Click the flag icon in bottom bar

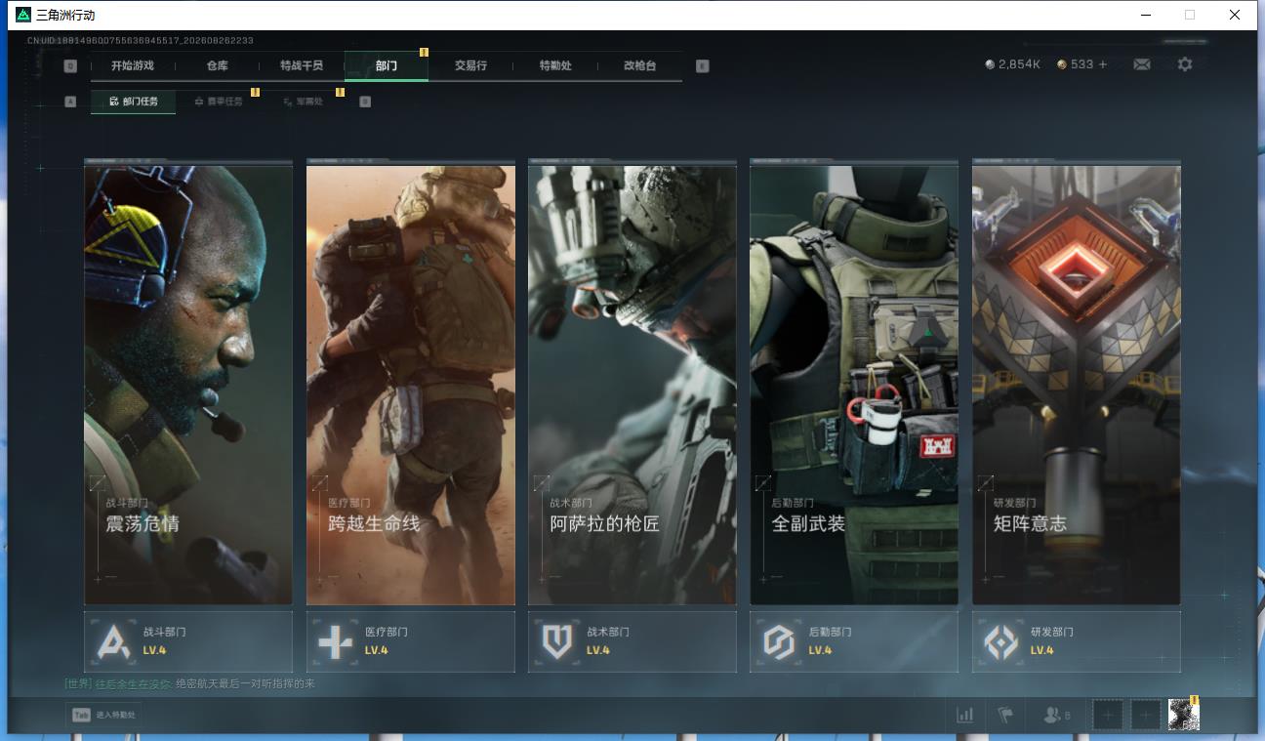[x=1005, y=715]
